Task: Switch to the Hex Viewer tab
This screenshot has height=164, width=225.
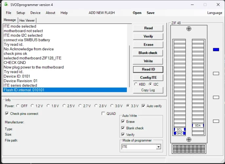Action: [x=27, y=20]
